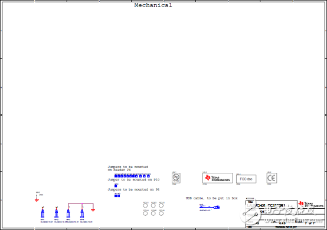The height and width of the screenshot is (230, 327).
Task: Click the USB cable symbol
Action: point(210,207)
